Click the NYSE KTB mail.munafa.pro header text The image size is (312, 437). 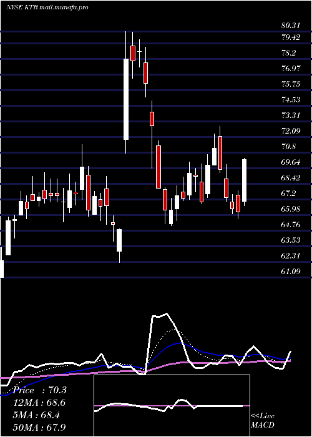[47, 7]
